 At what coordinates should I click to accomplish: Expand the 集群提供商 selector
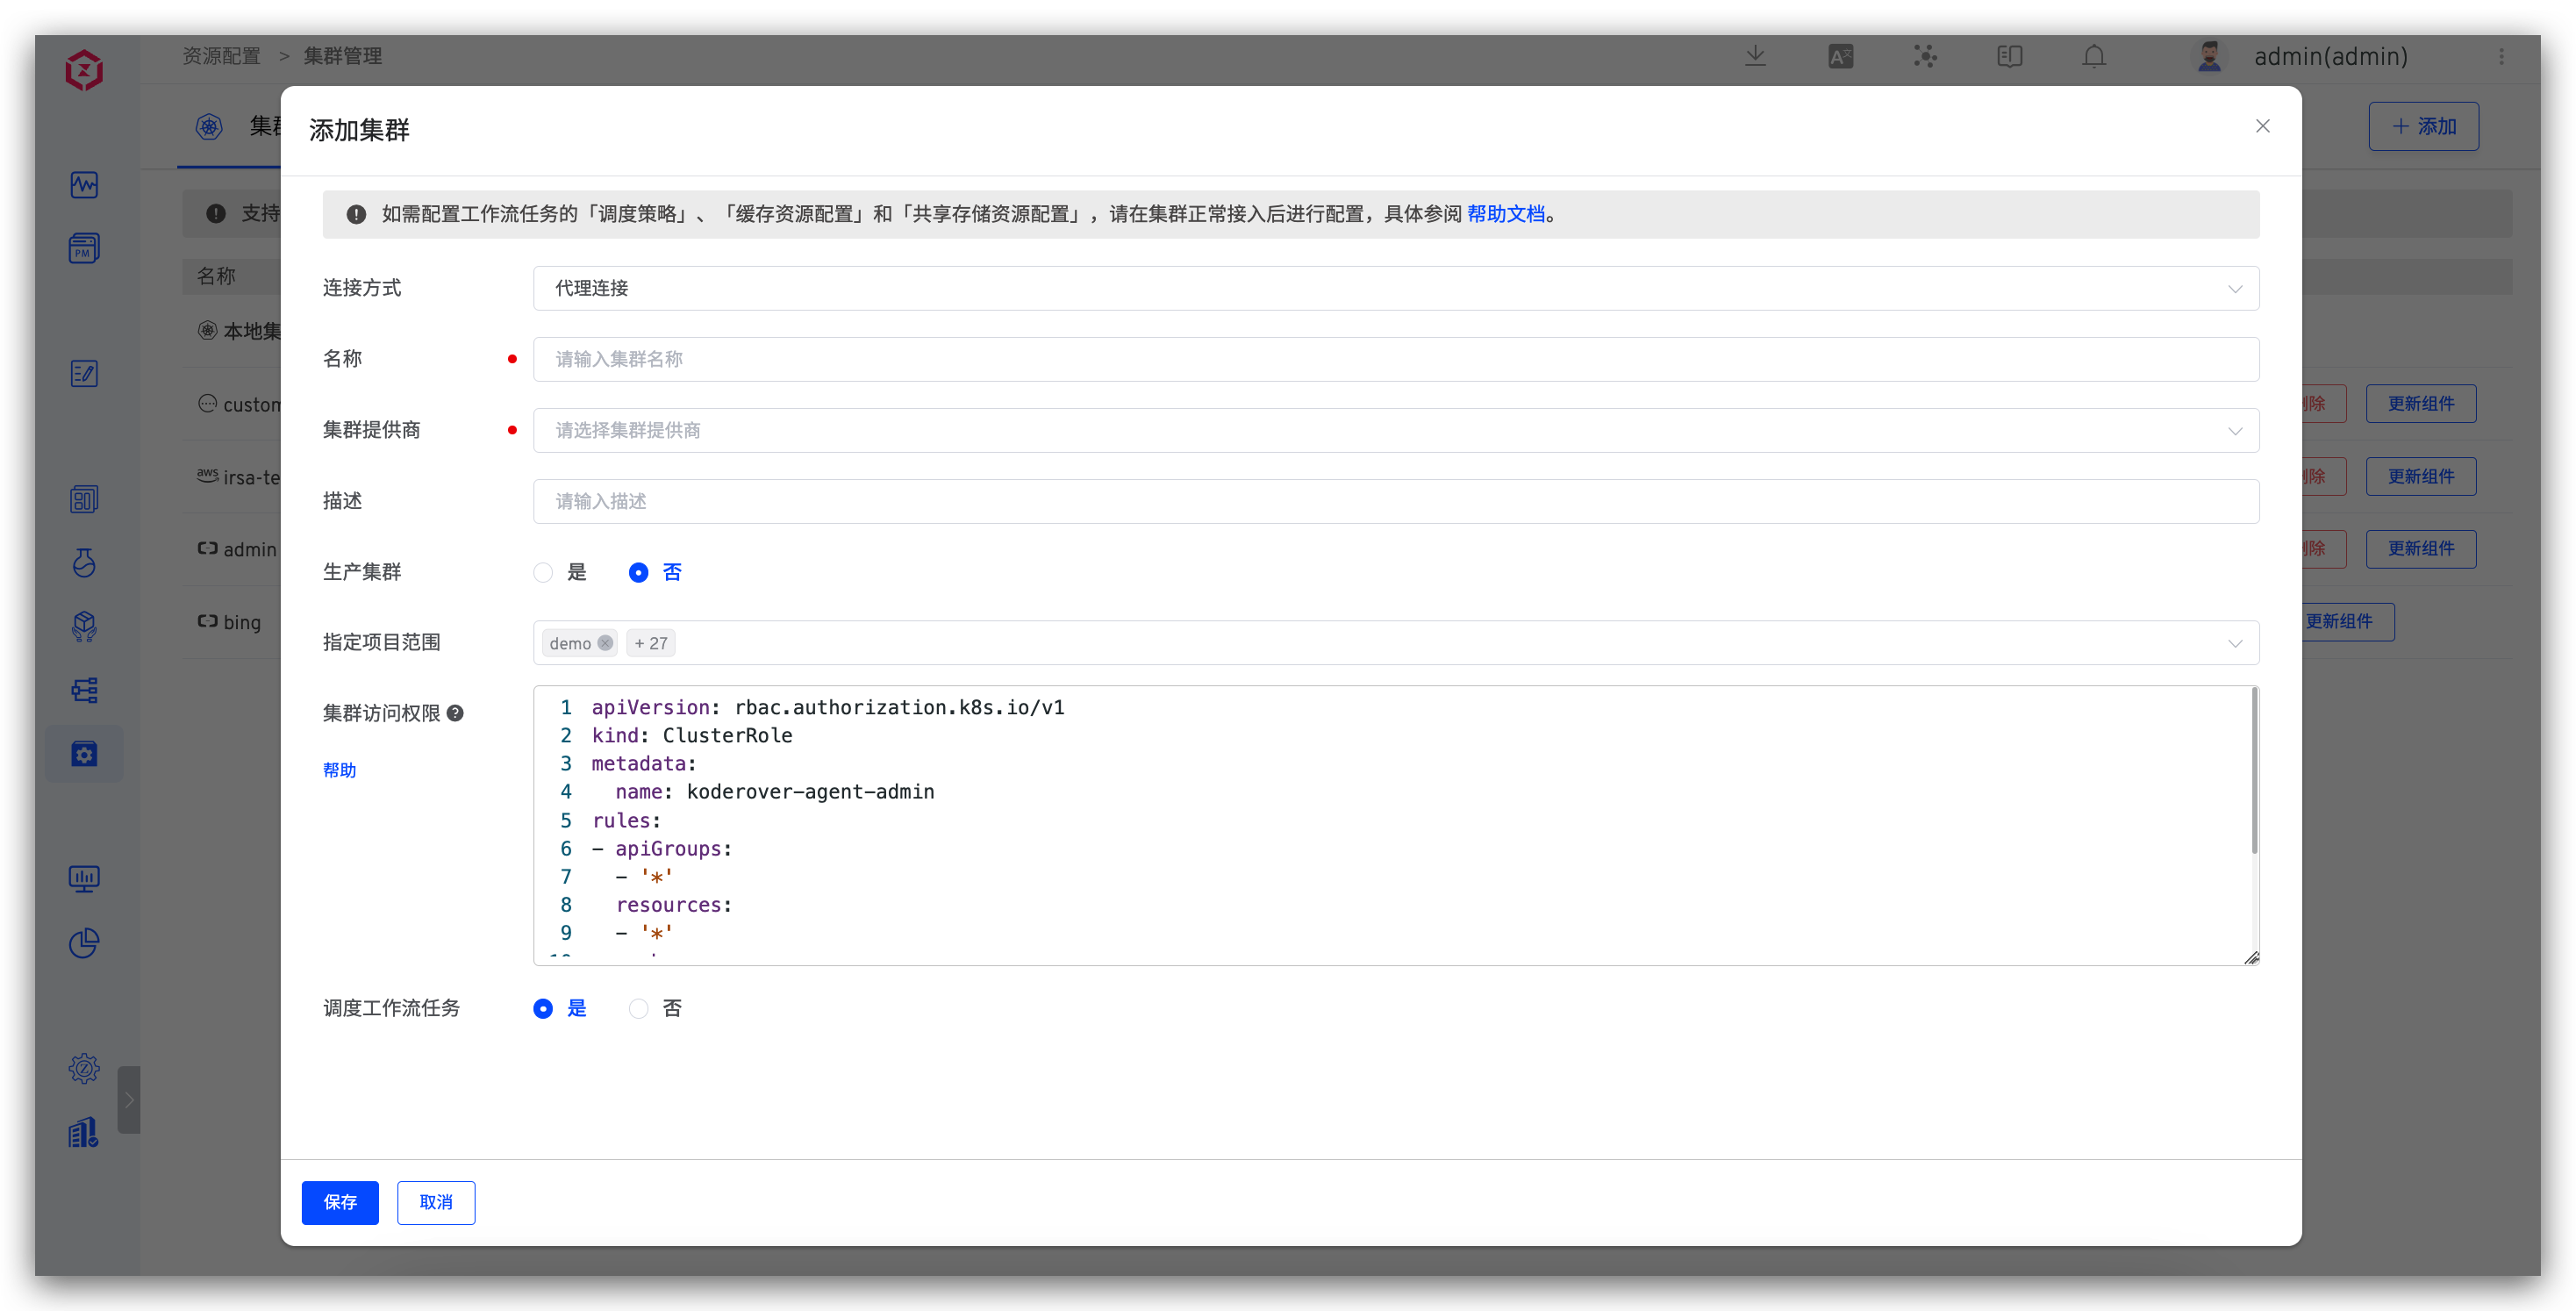click(1395, 430)
